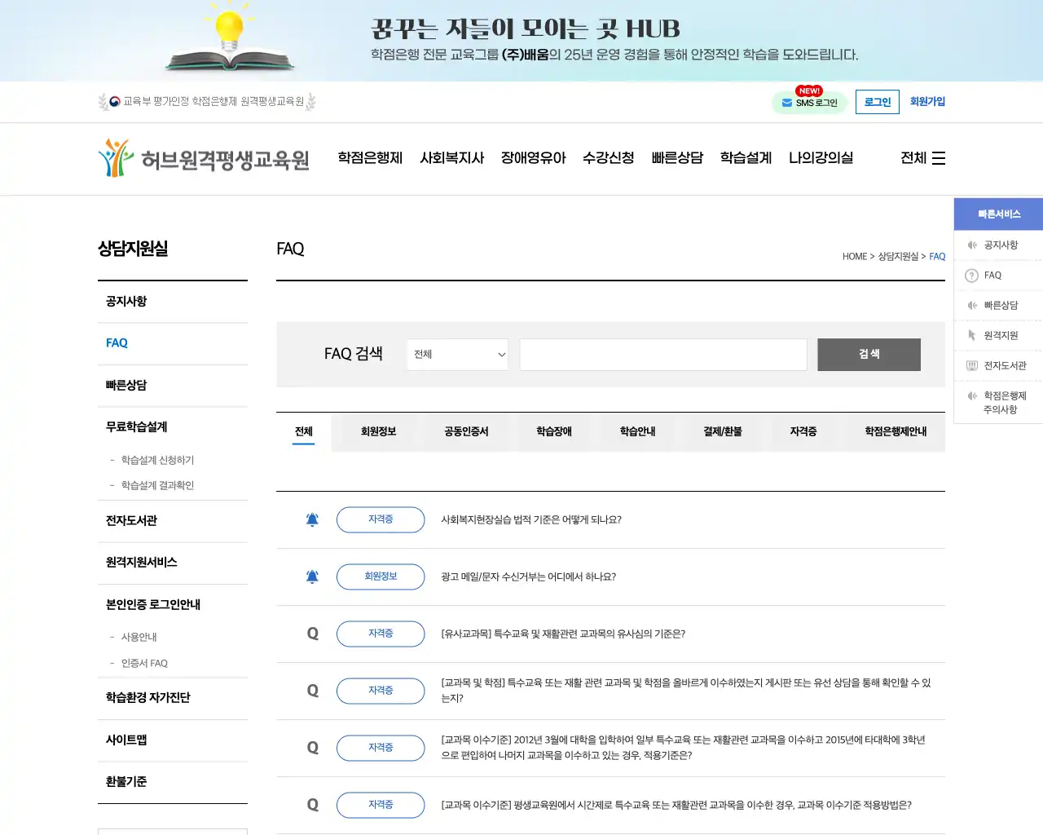
Task: Switch to the 자격증 tab
Action: pyautogui.click(x=803, y=431)
